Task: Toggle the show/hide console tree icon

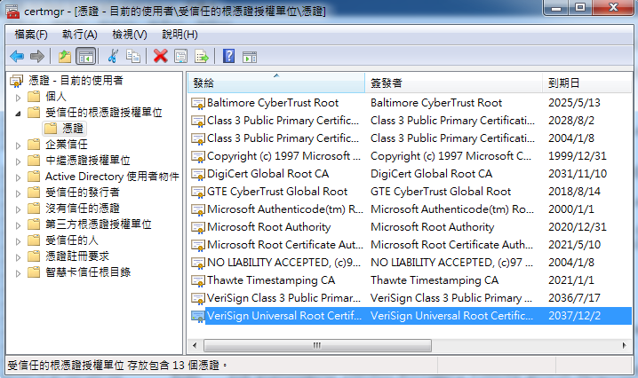Action: click(86, 56)
